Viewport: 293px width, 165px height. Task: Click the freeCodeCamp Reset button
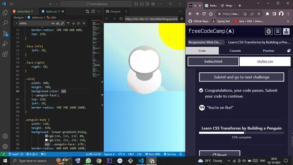220,154
